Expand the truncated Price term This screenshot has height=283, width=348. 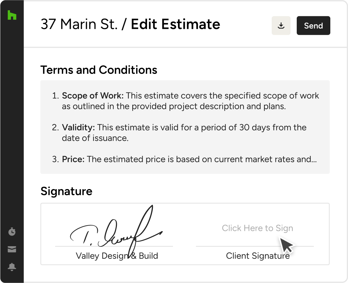tap(184, 159)
